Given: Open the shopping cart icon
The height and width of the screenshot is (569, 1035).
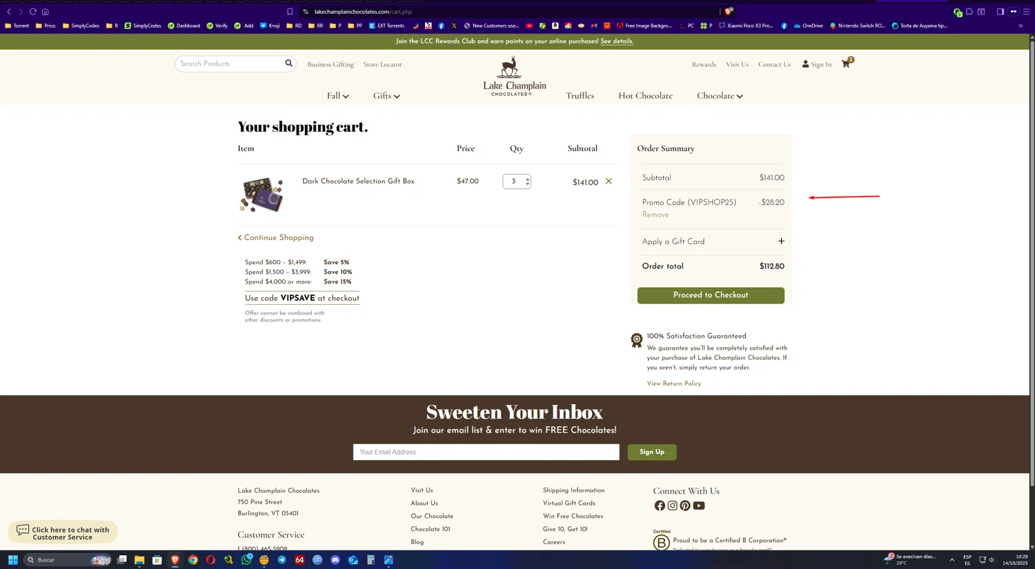Looking at the screenshot, I should point(846,63).
